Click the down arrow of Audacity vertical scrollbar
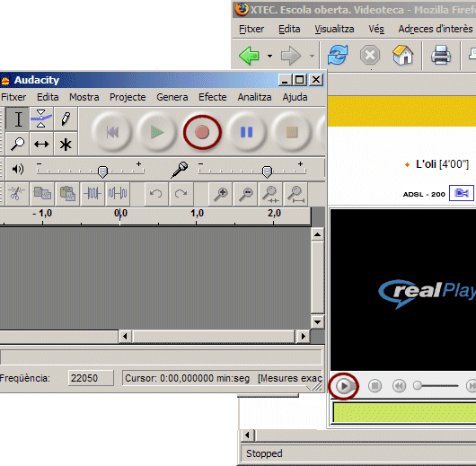 click(x=318, y=321)
